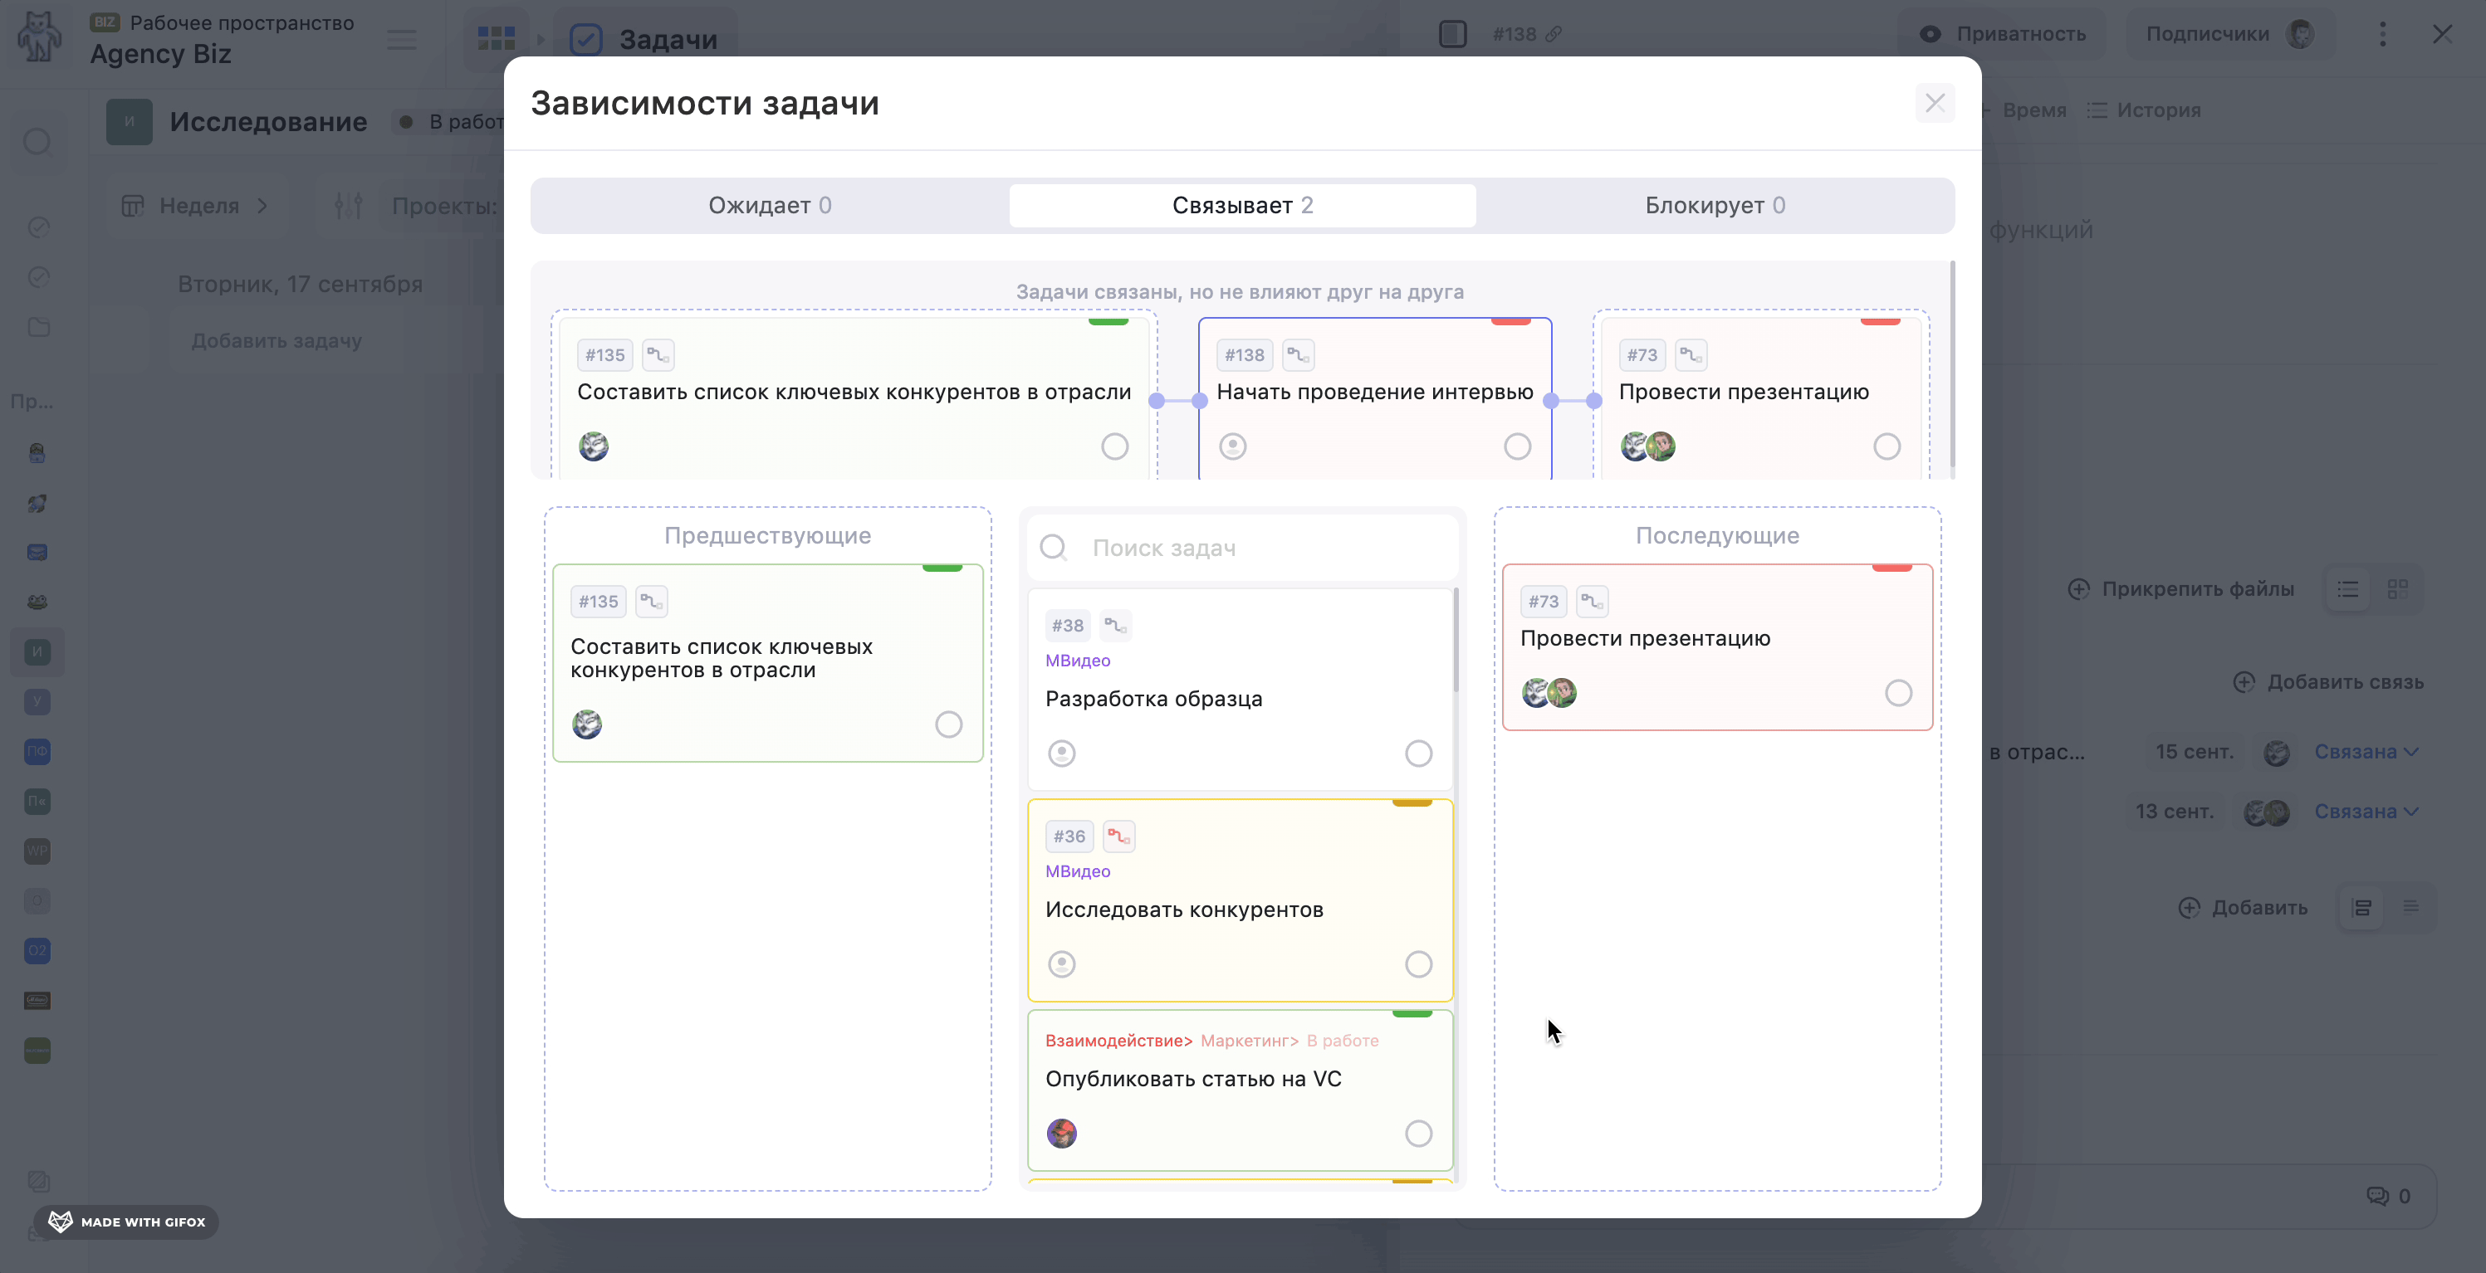This screenshot has height=1273, width=2486.
Task: Click compact-list view icon beside Добавить
Action: 2410,906
